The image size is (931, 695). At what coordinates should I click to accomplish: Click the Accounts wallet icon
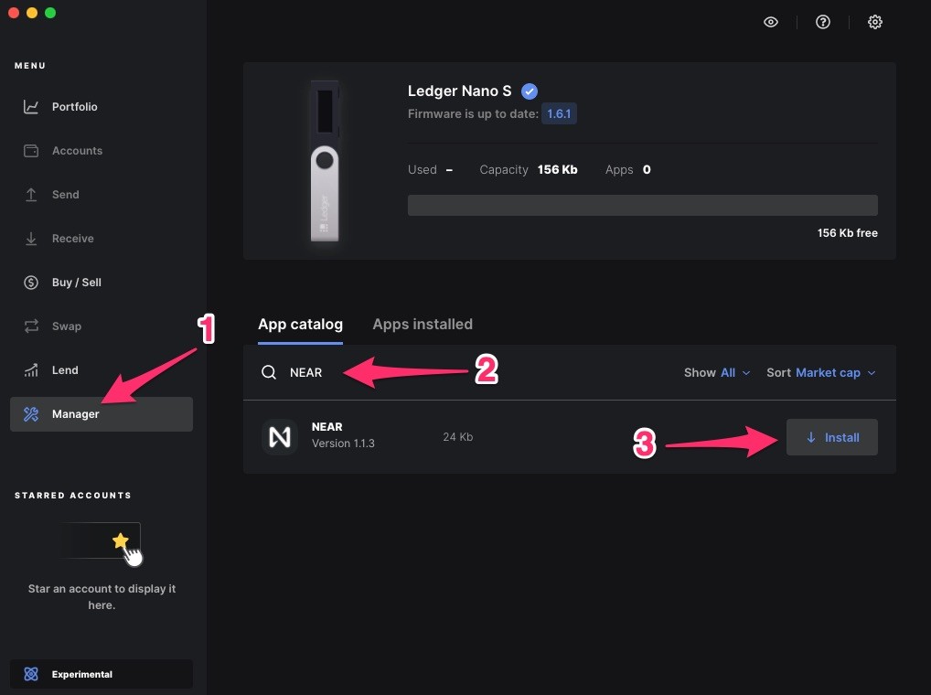point(31,151)
